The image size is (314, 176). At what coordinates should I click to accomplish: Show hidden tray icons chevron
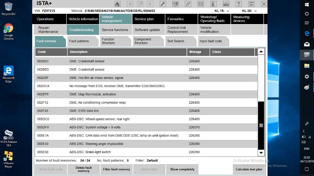[304, 131]
